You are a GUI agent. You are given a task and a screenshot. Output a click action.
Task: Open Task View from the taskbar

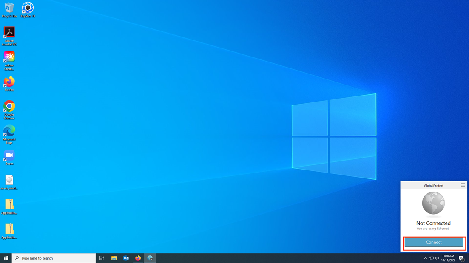click(x=102, y=258)
